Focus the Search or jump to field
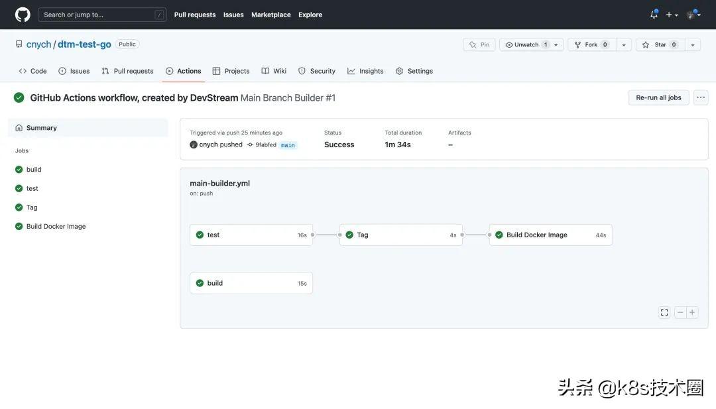This screenshot has width=716, height=409. 102,15
